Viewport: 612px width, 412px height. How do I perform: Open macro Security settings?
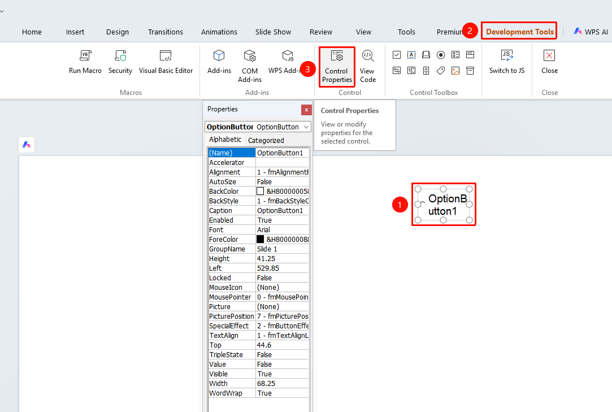coord(120,62)
